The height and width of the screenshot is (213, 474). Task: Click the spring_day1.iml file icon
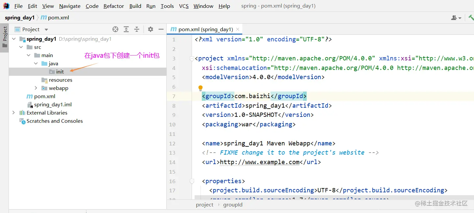pos(30,104)
